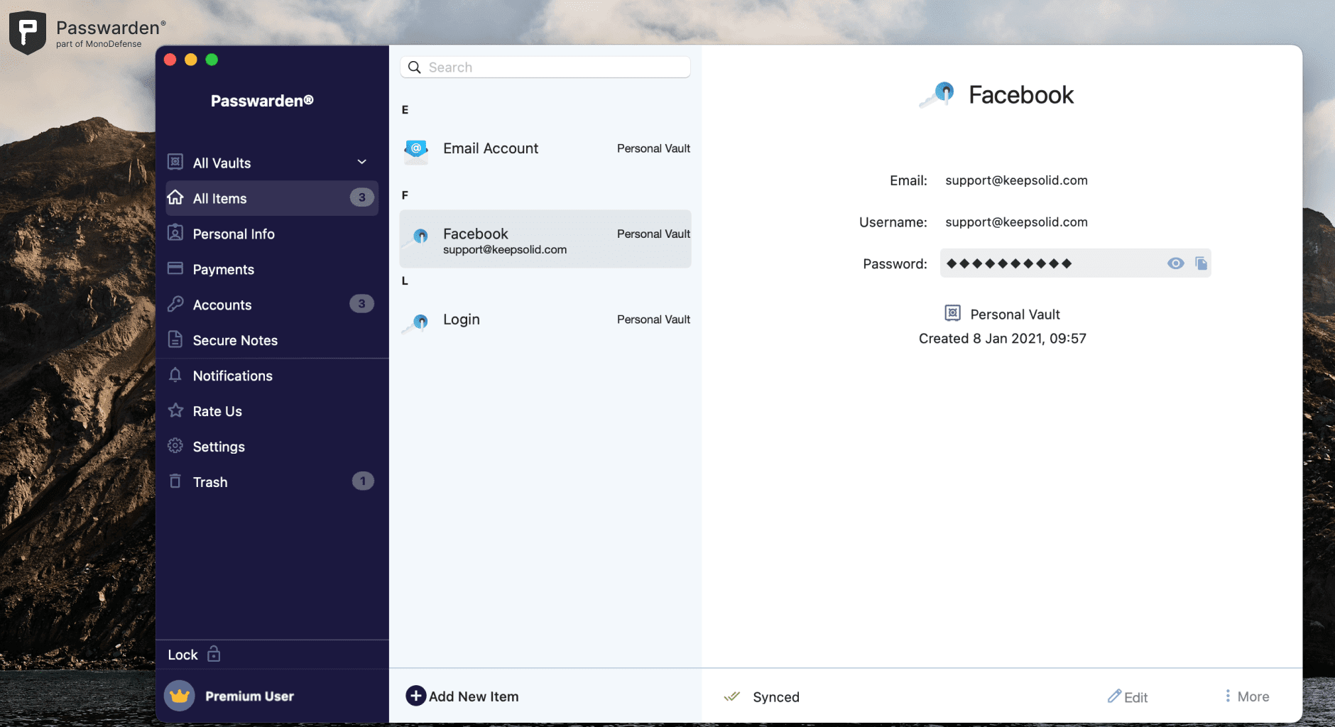The image size is (1335, 727).
Task: Click the Secure Notes document icon
Action: click(x=175, y=339)
